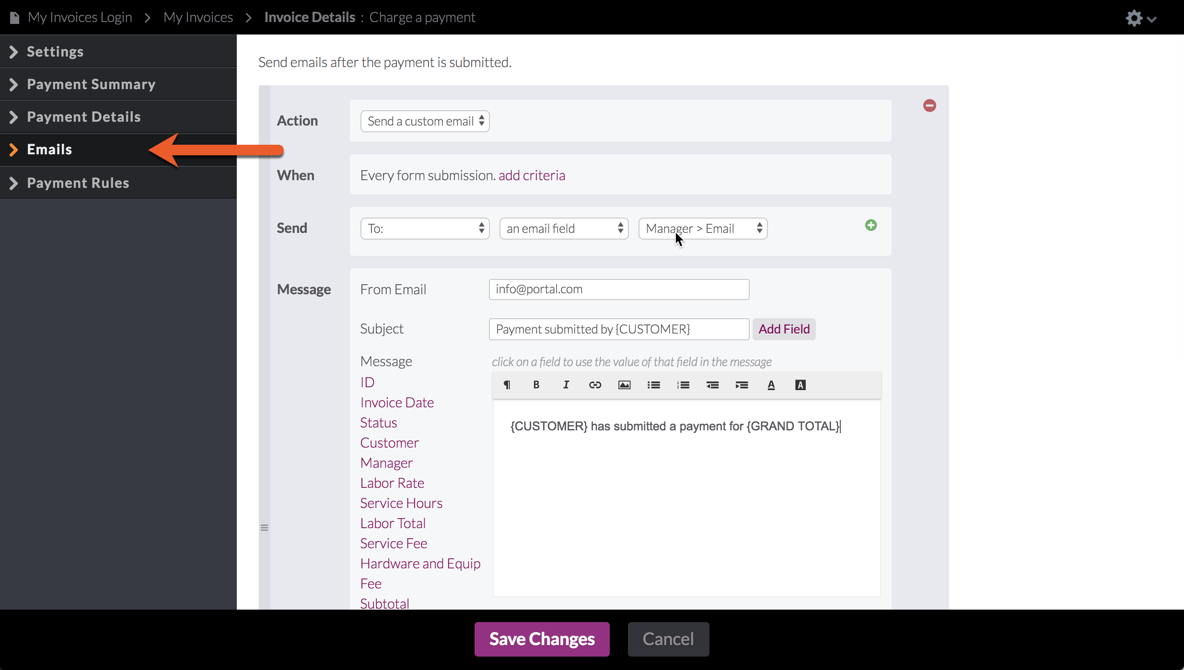
Task: Open the Send a custom email dropdown
Action: pos(425,121)
